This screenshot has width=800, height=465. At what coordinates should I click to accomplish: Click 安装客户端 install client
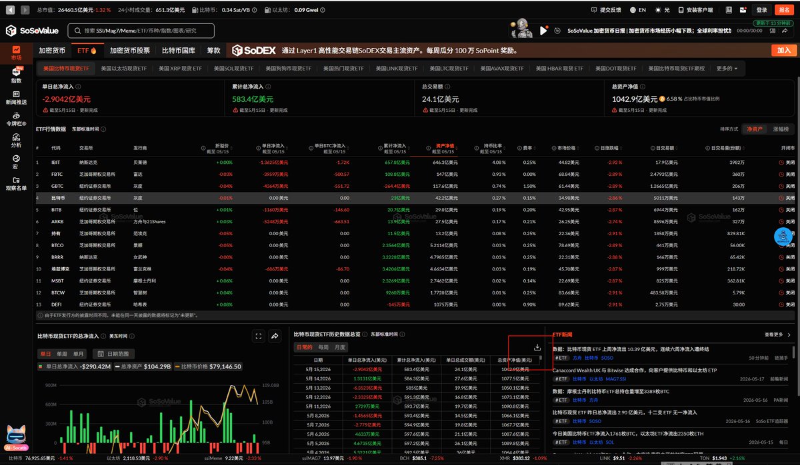tap(695, 10)
